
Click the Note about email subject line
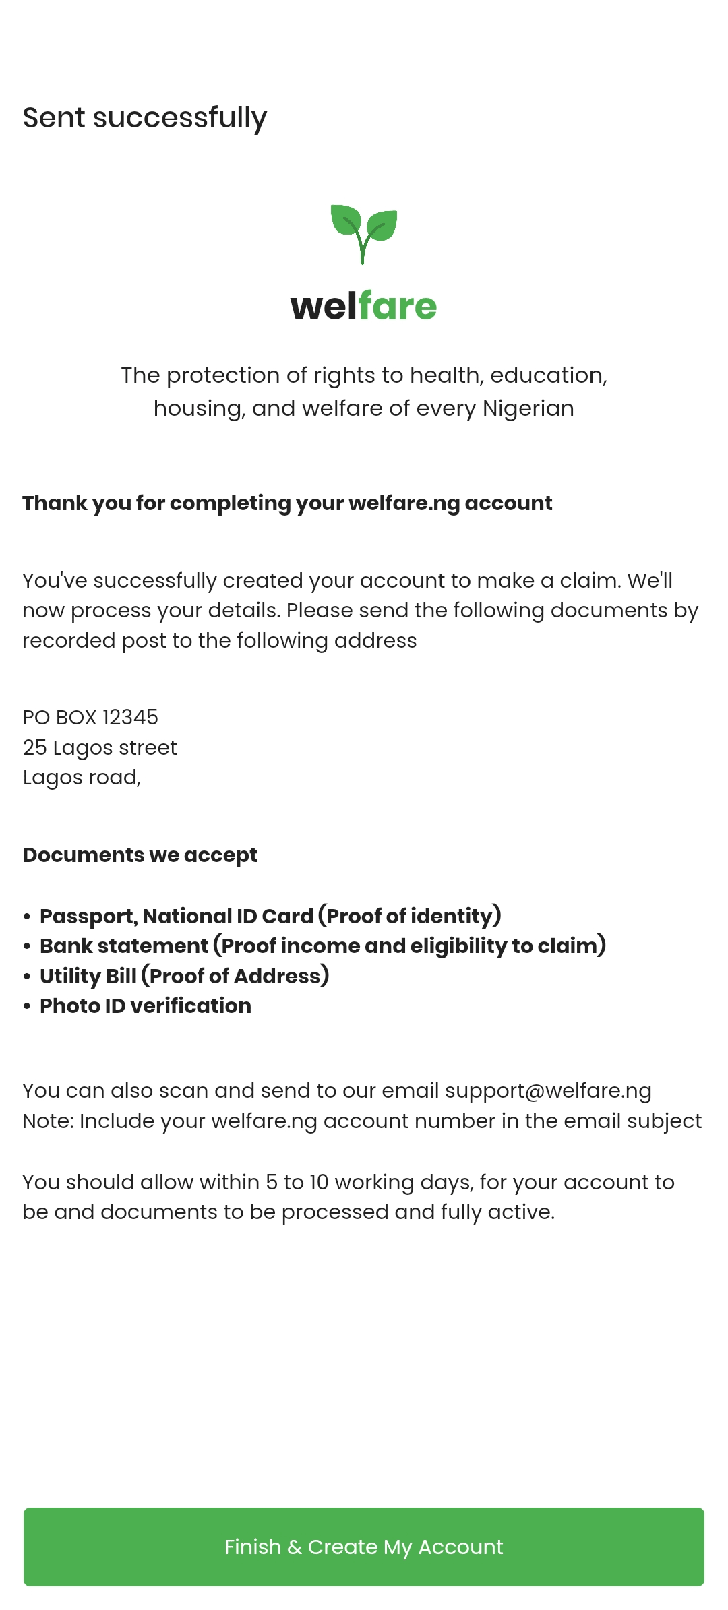click(362, 1121)
